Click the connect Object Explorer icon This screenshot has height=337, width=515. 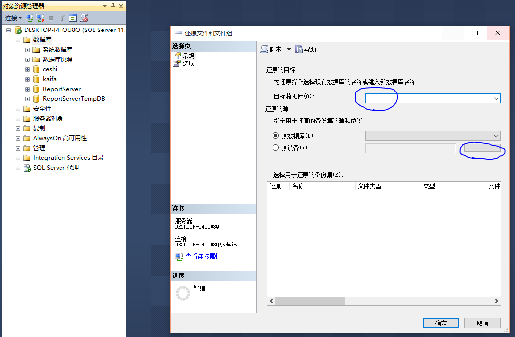30,18
